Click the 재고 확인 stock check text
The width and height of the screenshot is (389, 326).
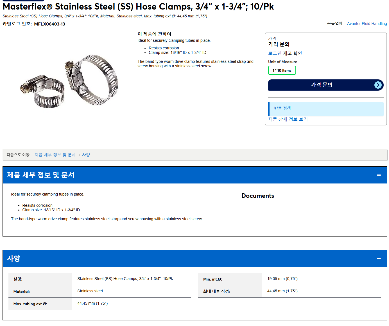292,53
